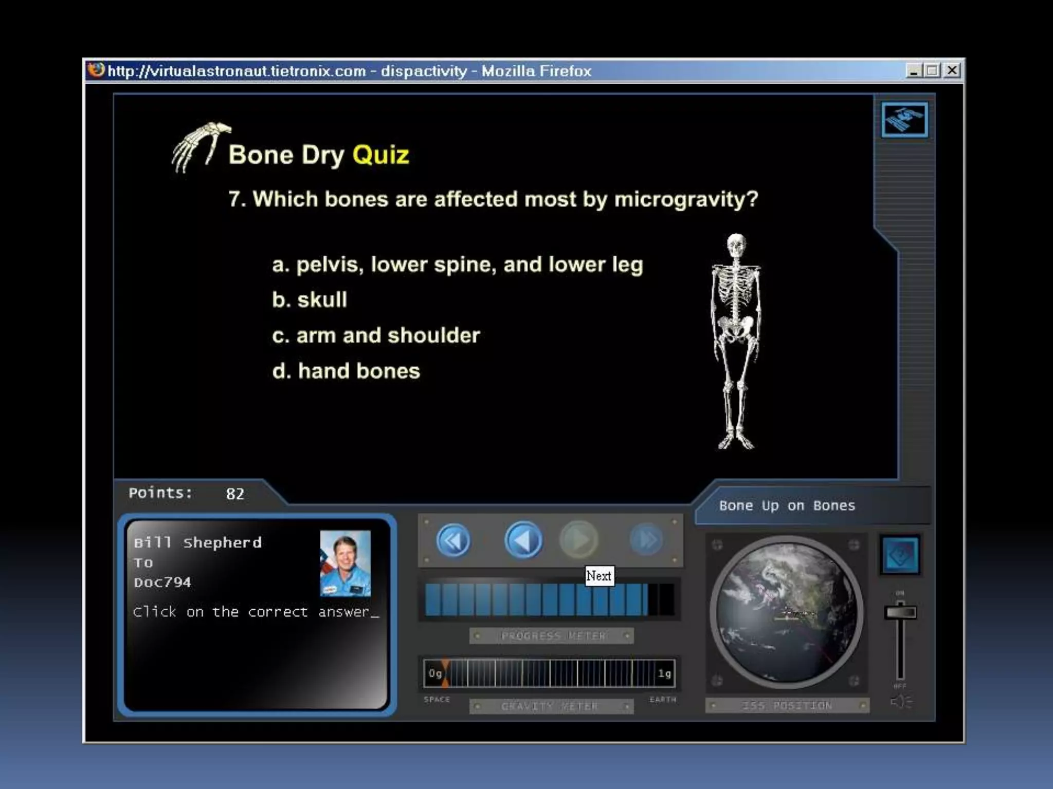Click the space station icon at top right

[904, 120]
